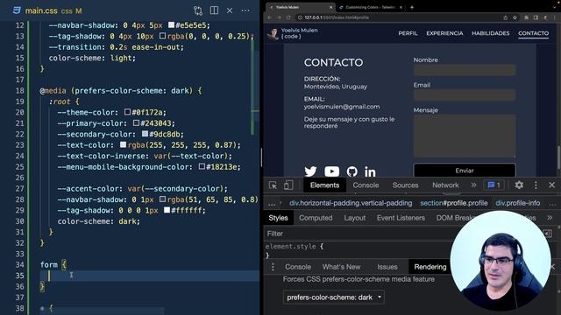
Task: Toggle the device toolbar icon in DevTools
Action: click(288, 185)
